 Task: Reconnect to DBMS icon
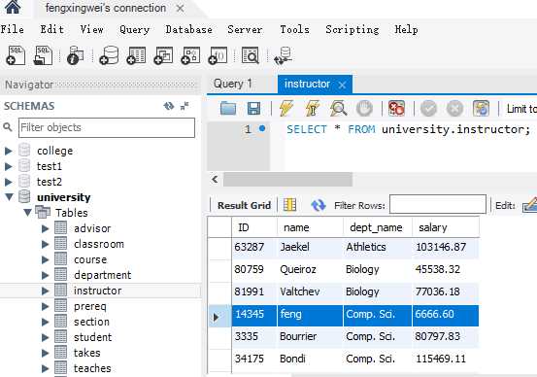[x=284, y=55]
